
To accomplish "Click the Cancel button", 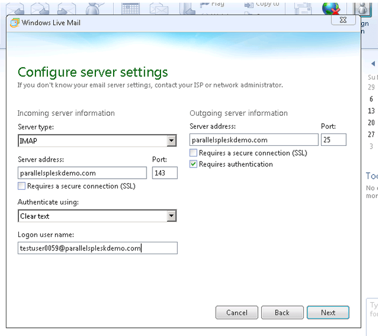I will [237, 313].
